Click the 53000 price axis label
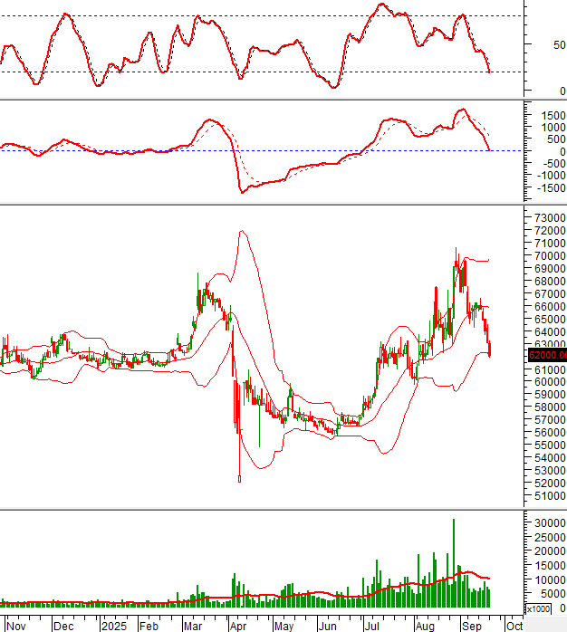This screenshot has height=632, width=567. pos(550,470)
